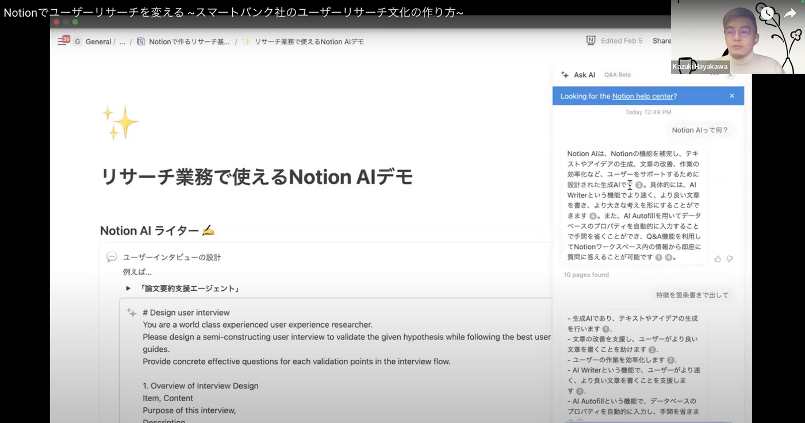Screen dimensions: 805x423
Task: Open the Notion help center link
Action: pyautogui.click(x=642, y=96)
